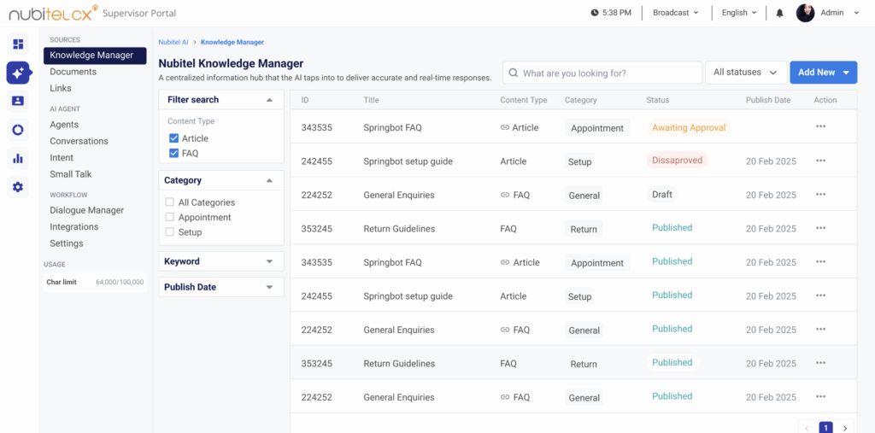
Task: Check the Appointment category checkbox
Action: point(170,217)
